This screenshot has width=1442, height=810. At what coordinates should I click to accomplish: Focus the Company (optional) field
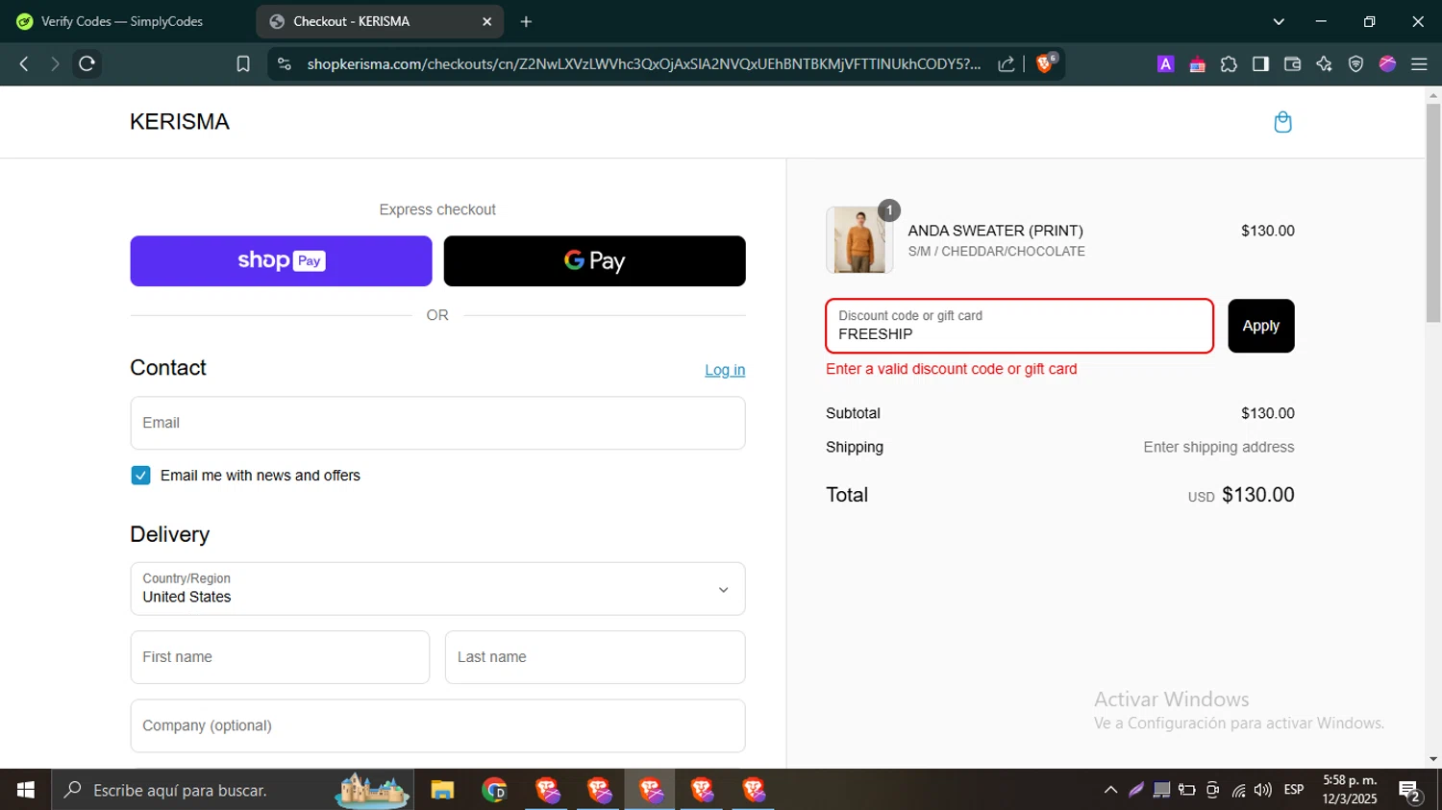437,725
